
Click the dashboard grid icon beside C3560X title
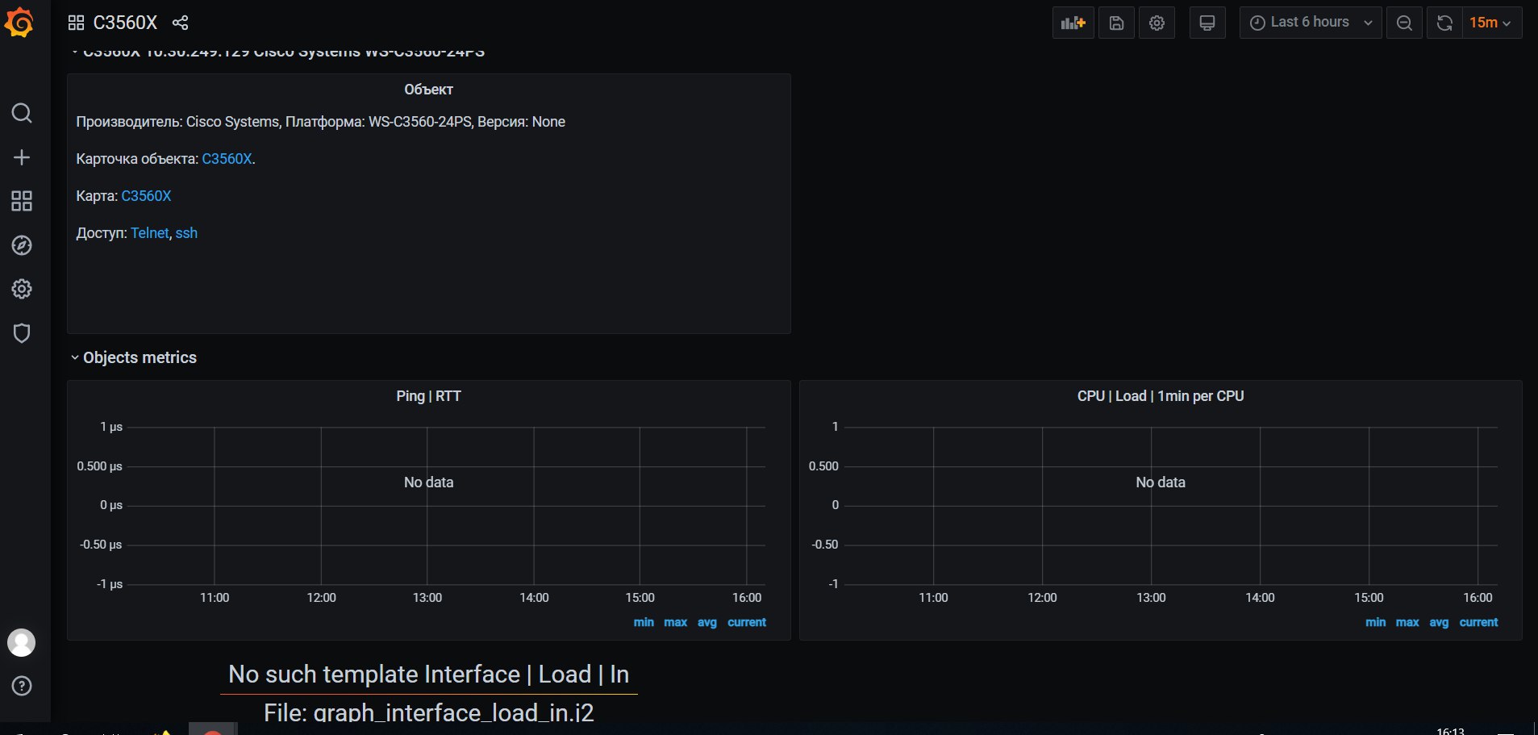pyautogui.click(x=76, y=23)
